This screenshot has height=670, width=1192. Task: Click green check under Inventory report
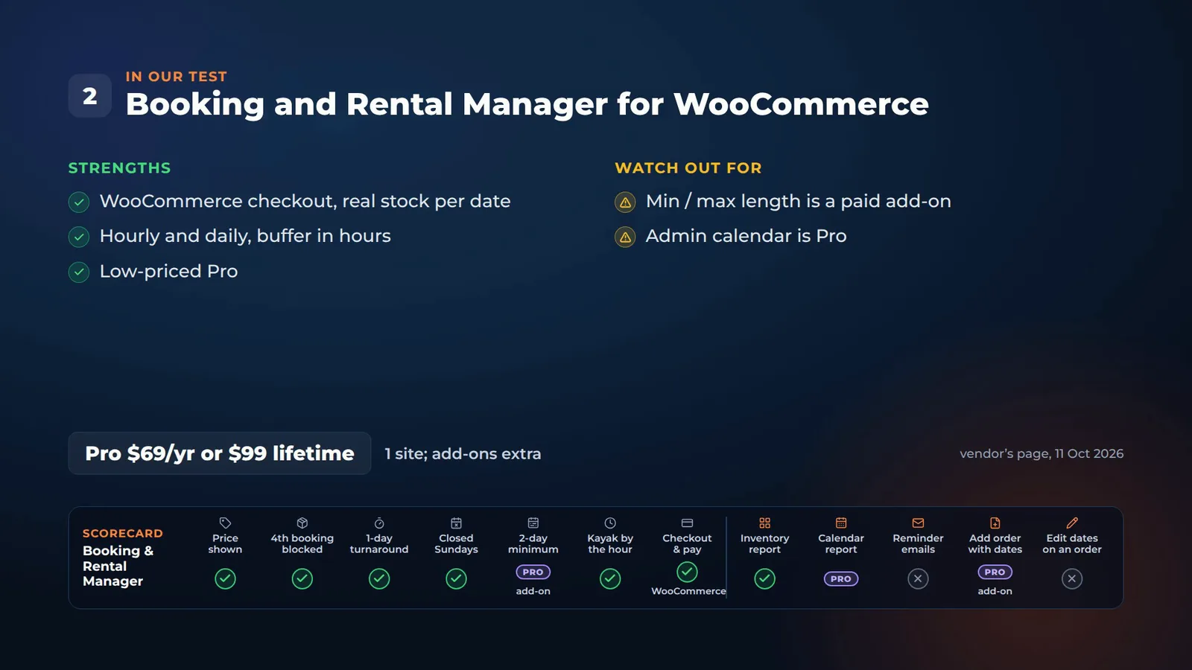[764, 578]
